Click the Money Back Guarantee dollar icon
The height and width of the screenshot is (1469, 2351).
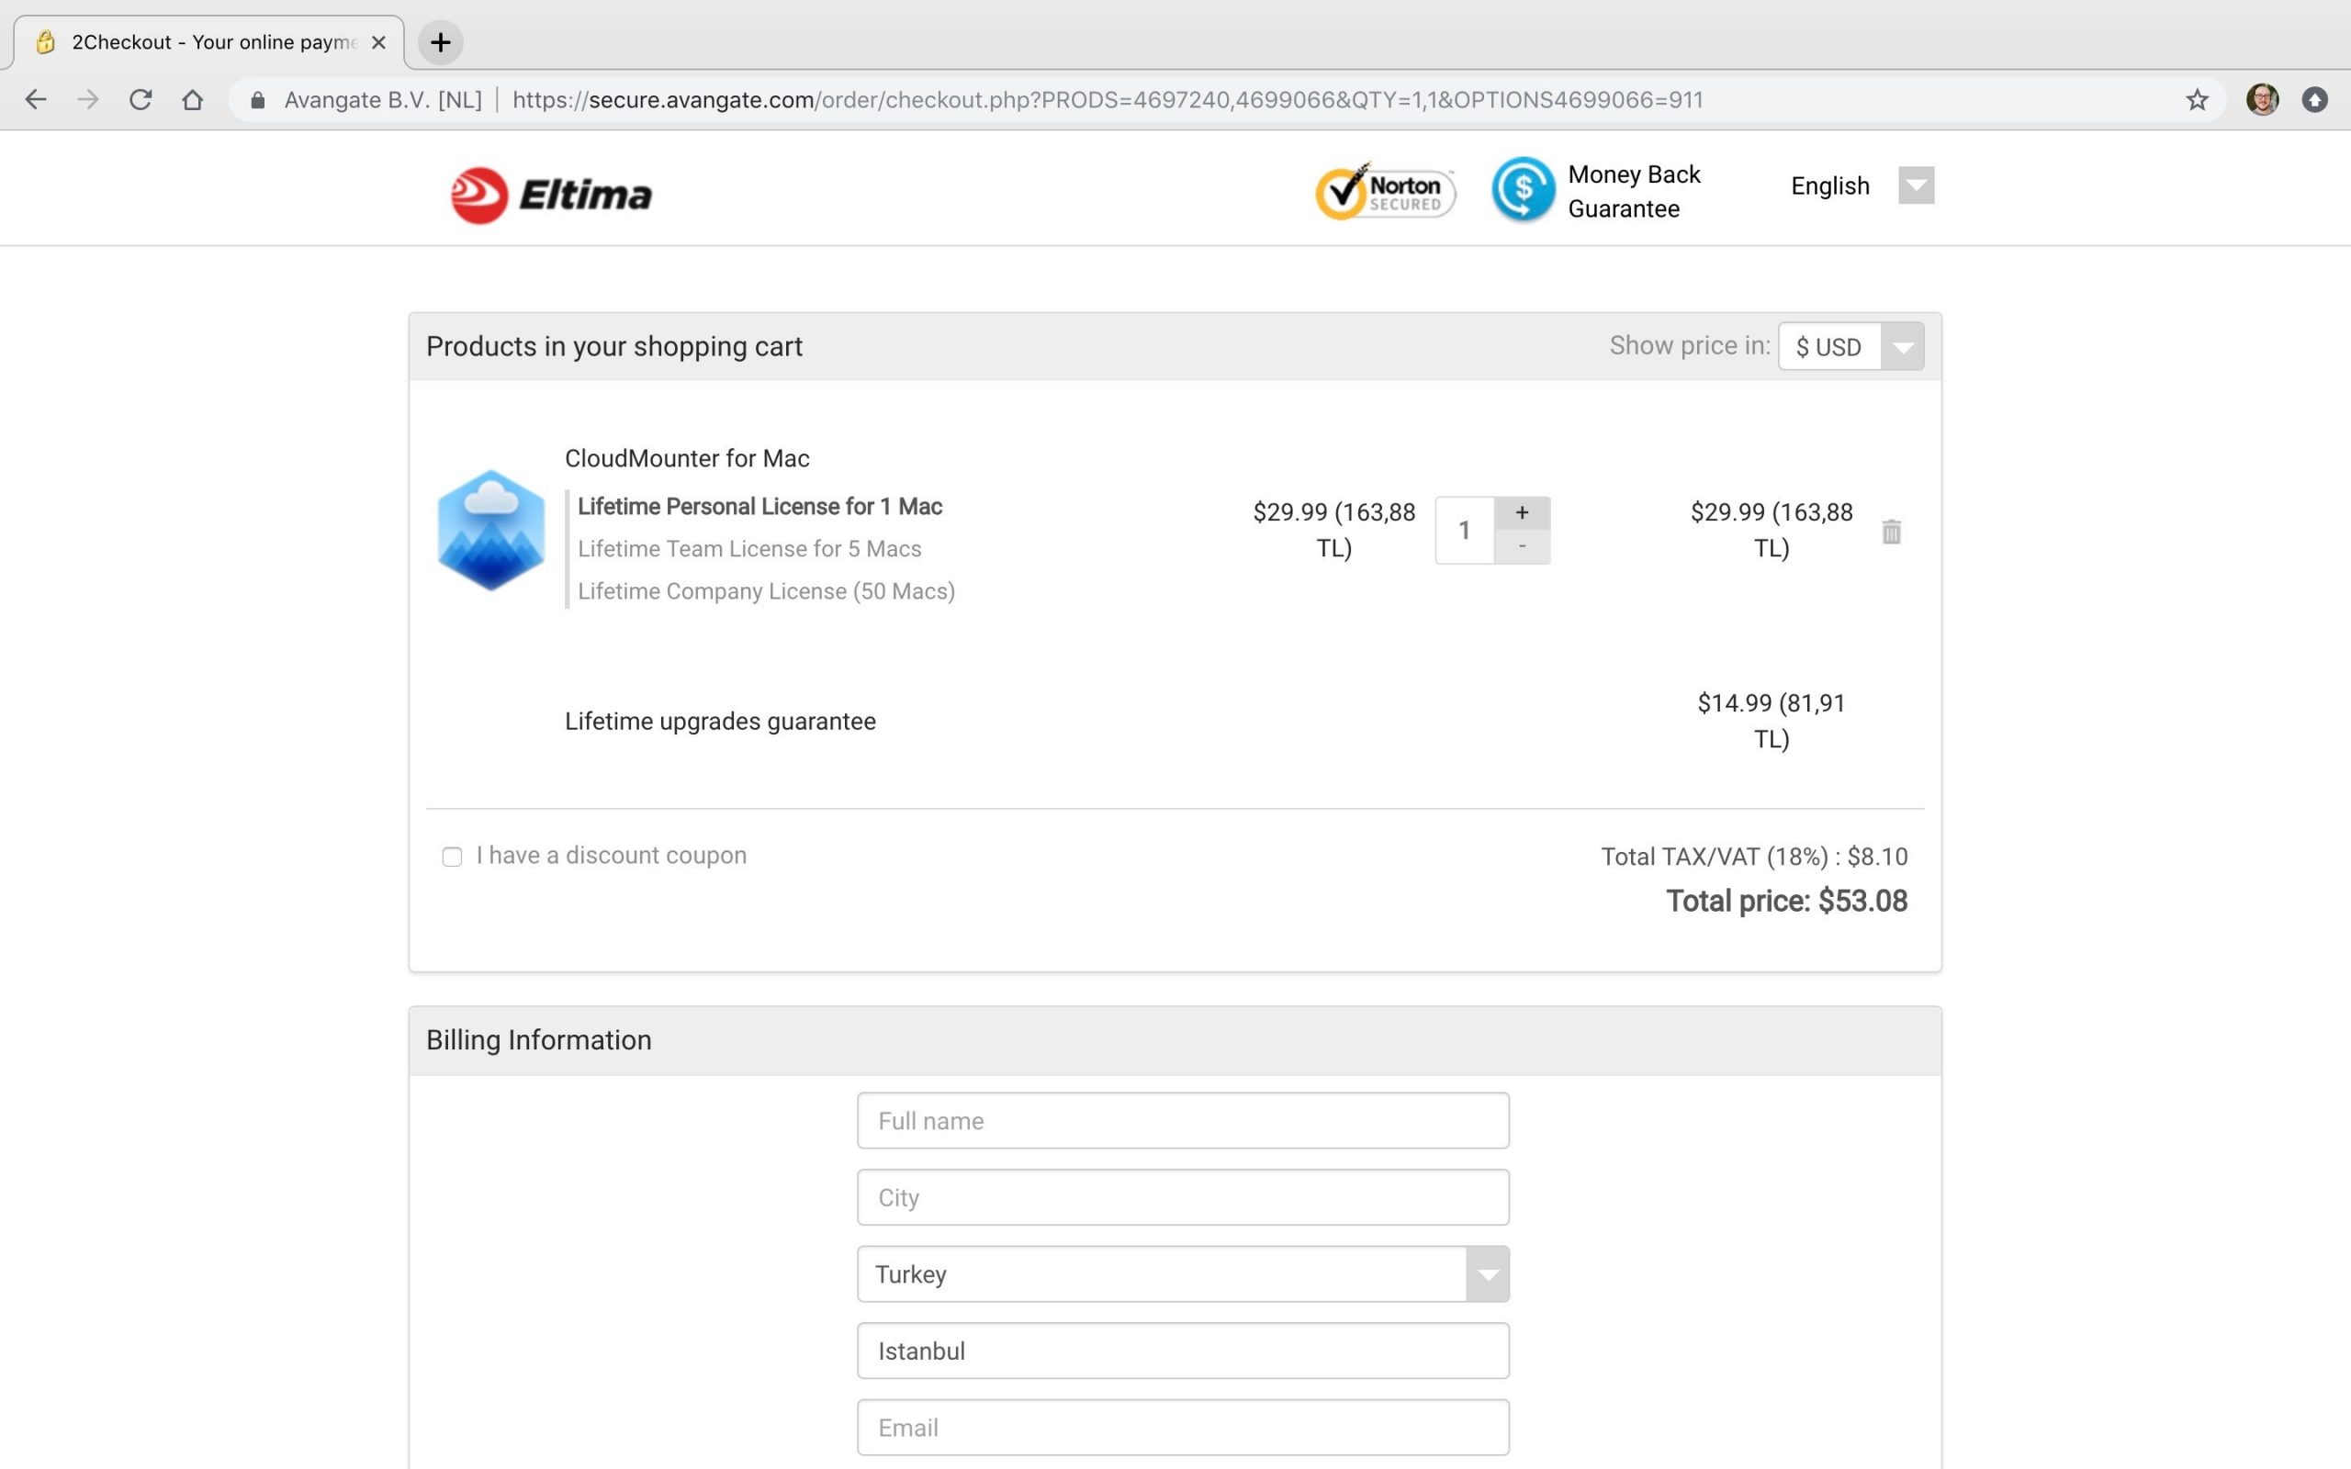[1522, 189]
